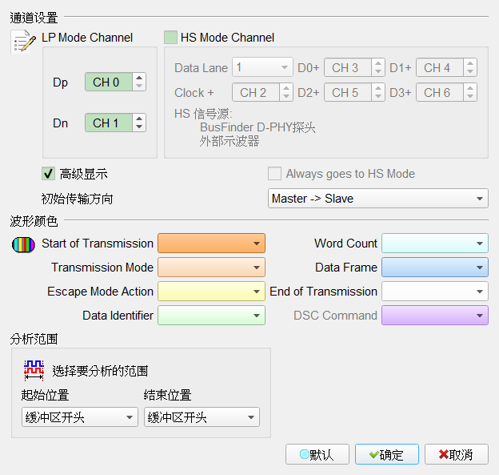Viewport: 499px width, 475px height.
Task: Click the Dn CH 1 field
Action: pyautogui.click(x=109, y=123)
